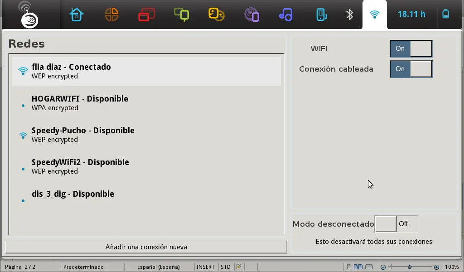Open the Devices phone icon

(x=321, y=15)
